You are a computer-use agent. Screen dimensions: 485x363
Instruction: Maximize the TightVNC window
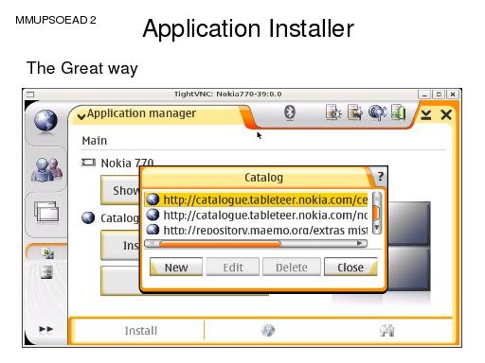click(x=439, y=95)
